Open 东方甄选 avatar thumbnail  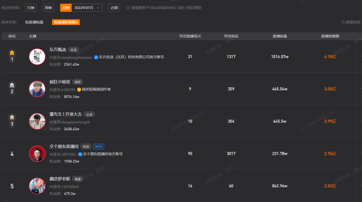pos(37,57)
